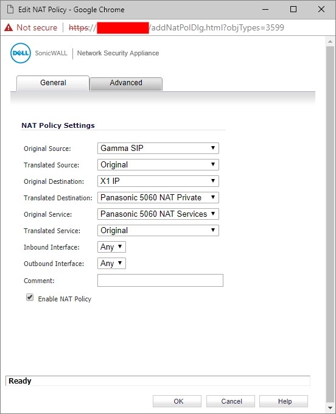This screenshot has height=414, width=336.
Task: Confirm changes with the OK button
Action: (177, 401)
